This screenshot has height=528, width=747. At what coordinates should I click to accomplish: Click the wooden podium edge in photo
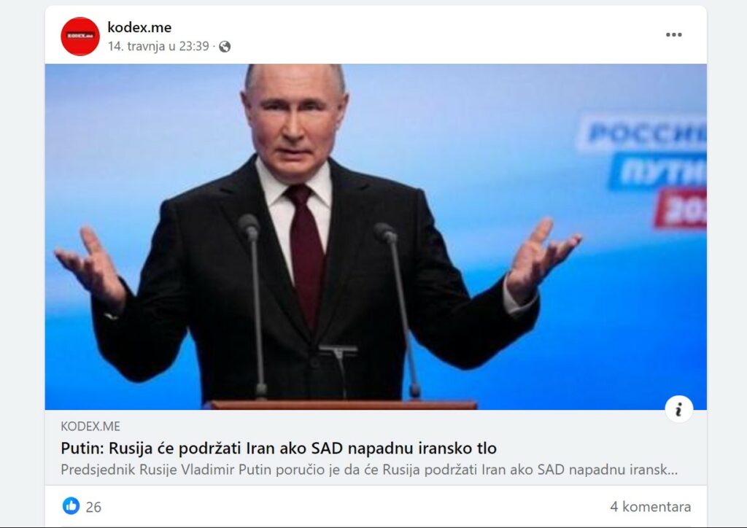coord(341,405)
